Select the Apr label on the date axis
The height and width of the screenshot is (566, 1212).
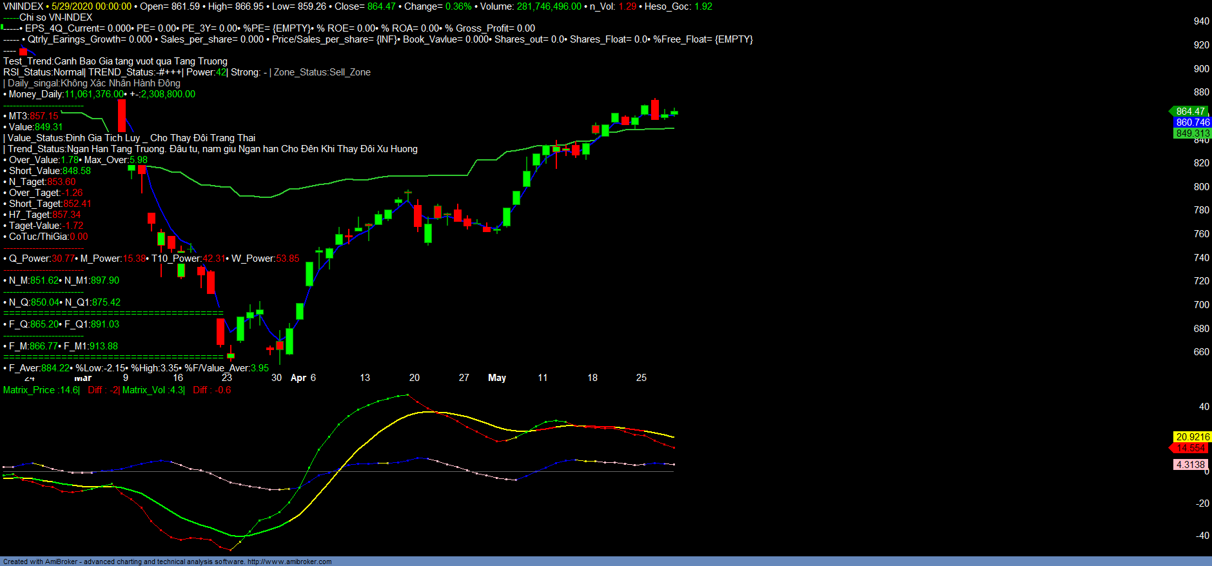(298, 378)
